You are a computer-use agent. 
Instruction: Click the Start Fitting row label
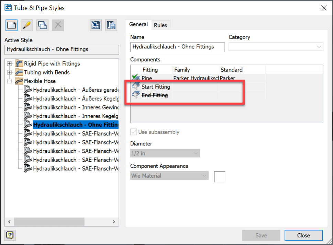pos(156,86)
